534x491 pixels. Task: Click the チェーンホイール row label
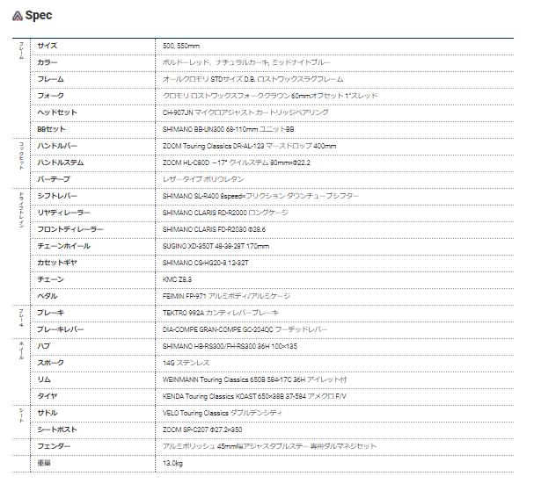pos(64,246)
